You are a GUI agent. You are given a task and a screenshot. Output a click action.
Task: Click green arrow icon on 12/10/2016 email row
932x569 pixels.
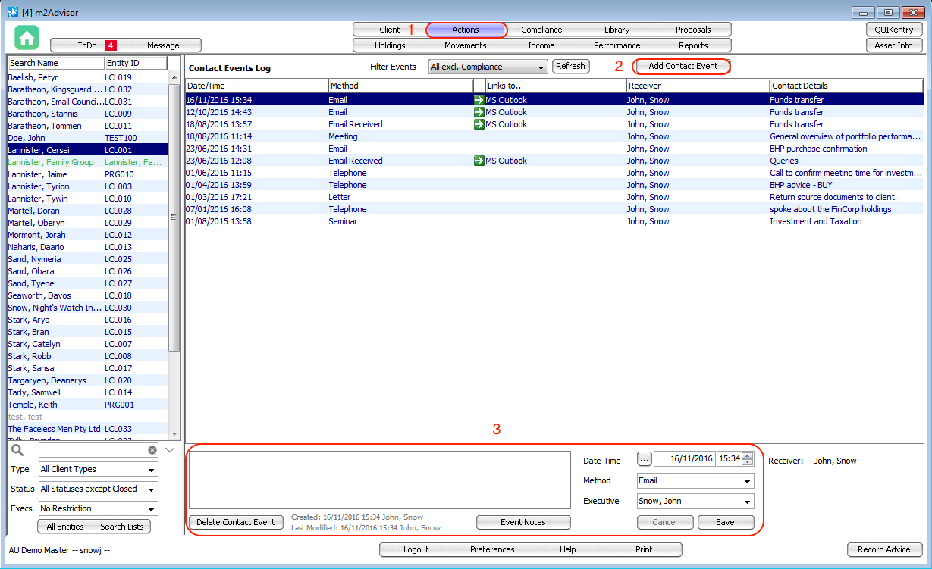pyautogui.click(x=479, y=112)
